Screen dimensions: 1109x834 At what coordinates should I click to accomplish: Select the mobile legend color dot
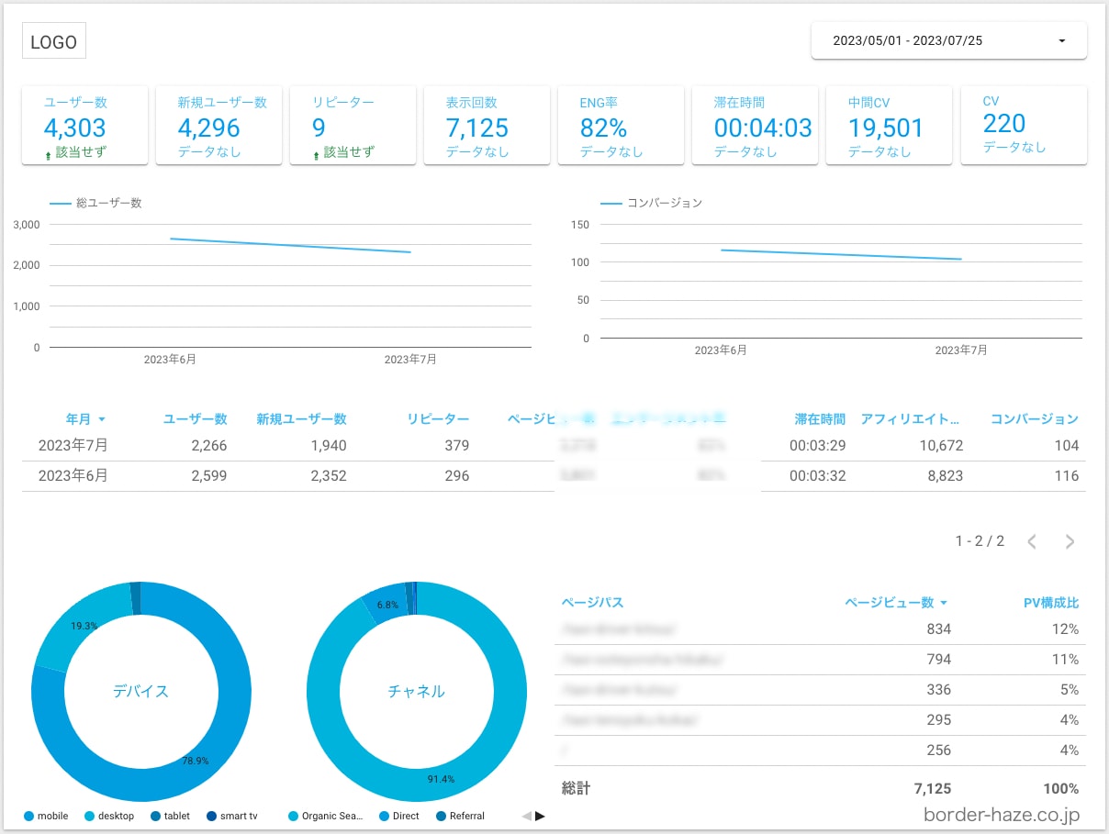(29, 816)
